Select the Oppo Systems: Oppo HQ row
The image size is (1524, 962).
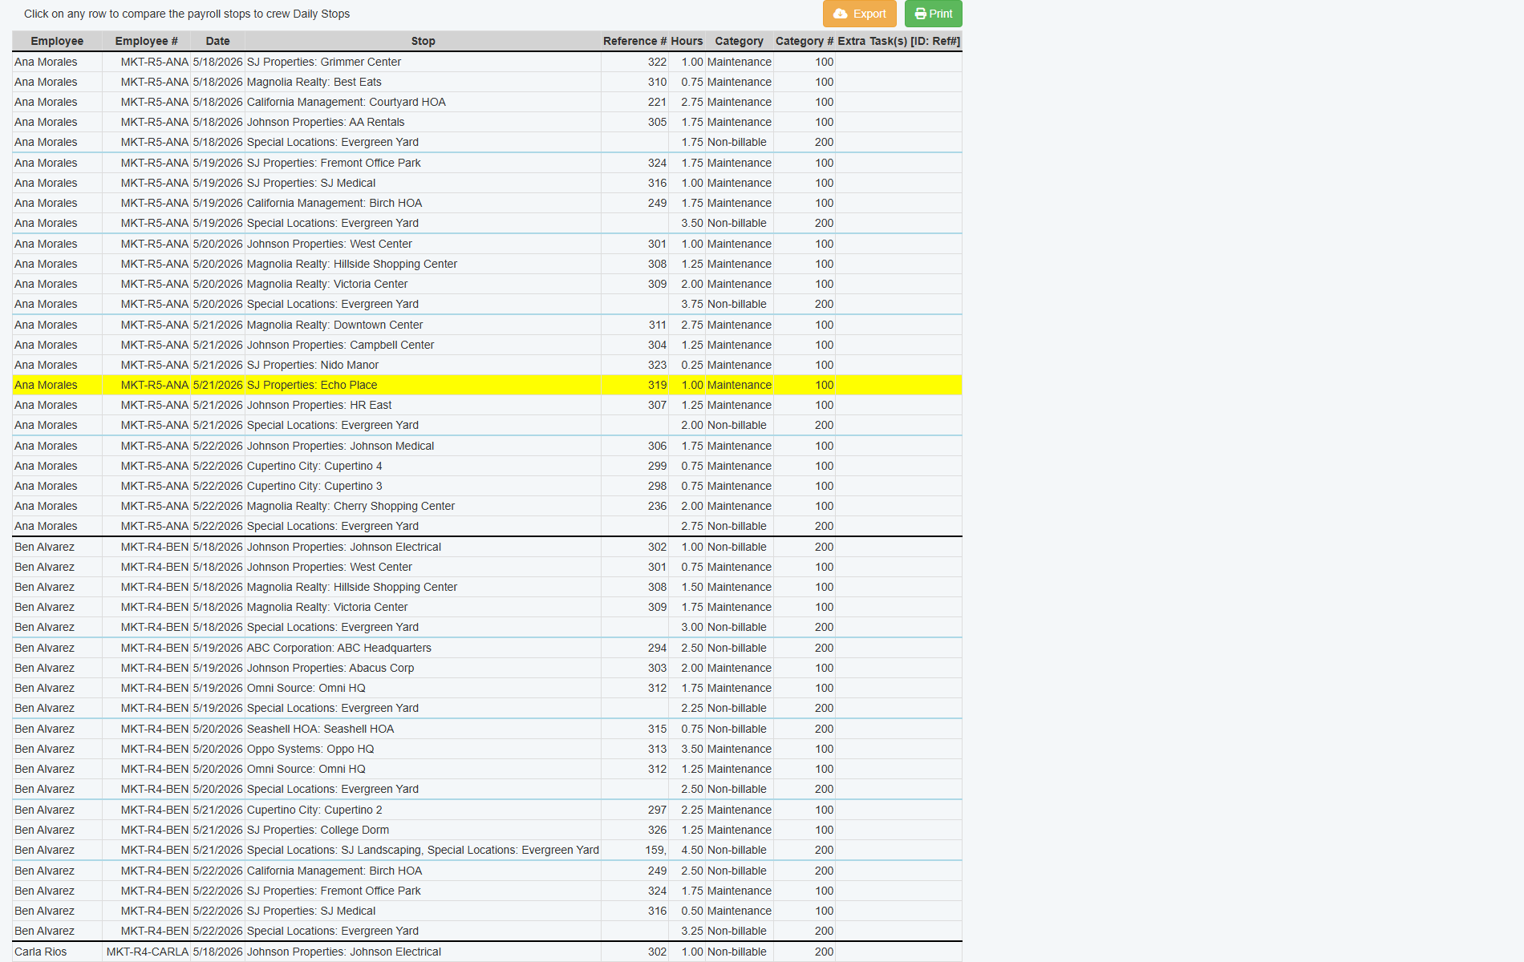point(487,749)
